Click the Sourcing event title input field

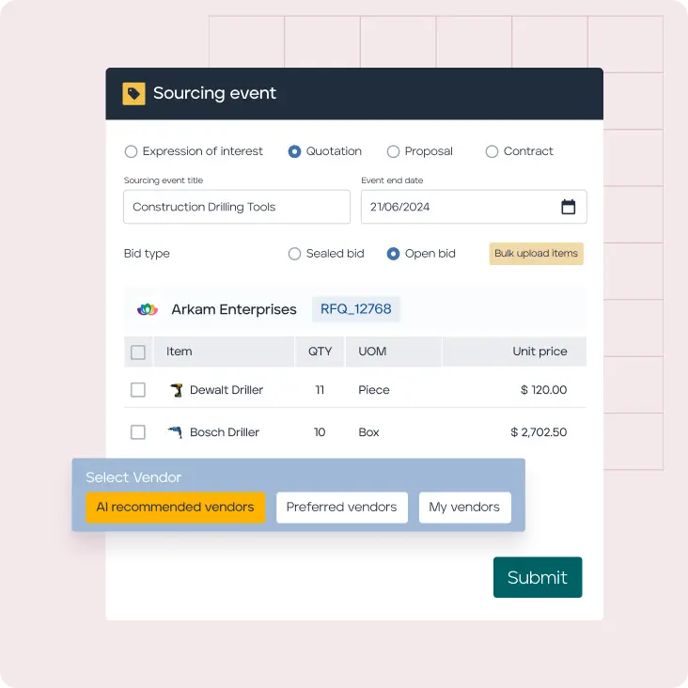[236, 207]
